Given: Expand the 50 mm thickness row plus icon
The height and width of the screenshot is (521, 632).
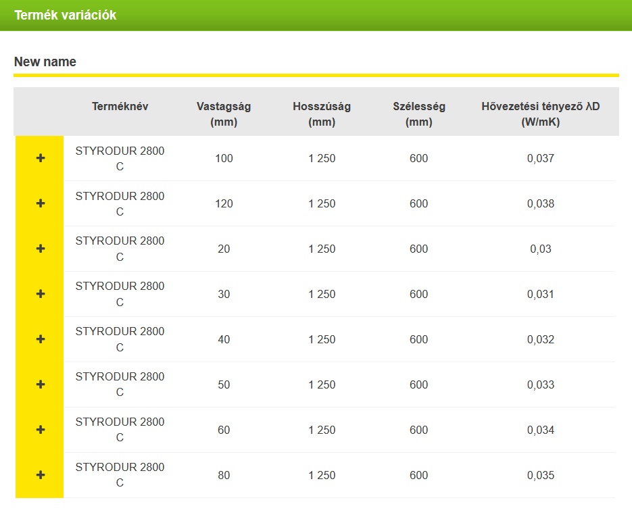Looking at the screenshot, I should point(41,384).
